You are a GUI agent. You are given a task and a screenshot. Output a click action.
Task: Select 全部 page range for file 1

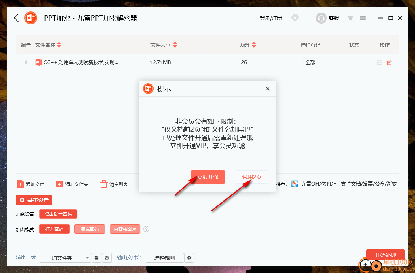click(x=310, y=62)
